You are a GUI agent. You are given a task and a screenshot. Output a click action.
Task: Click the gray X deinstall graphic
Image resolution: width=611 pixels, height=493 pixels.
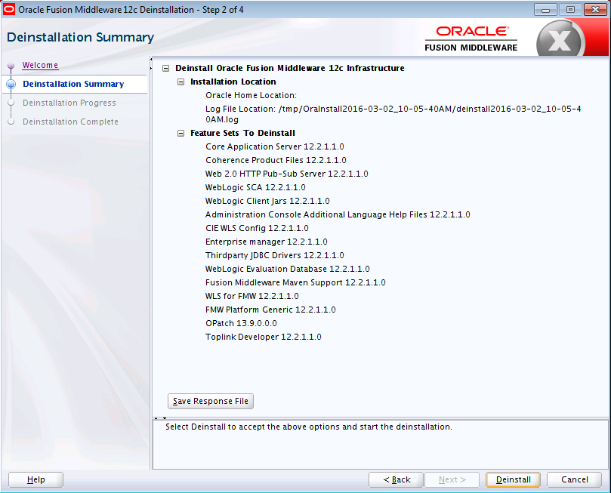pos(560,39)
